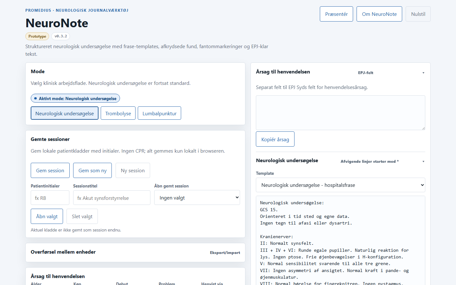Open the Åbn gemt session dropdown
Viewport: 456px width, 285px height.
pos(197,198)
